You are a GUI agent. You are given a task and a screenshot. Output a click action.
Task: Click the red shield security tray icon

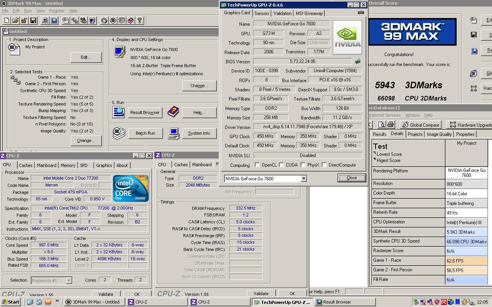click(437, 302)
